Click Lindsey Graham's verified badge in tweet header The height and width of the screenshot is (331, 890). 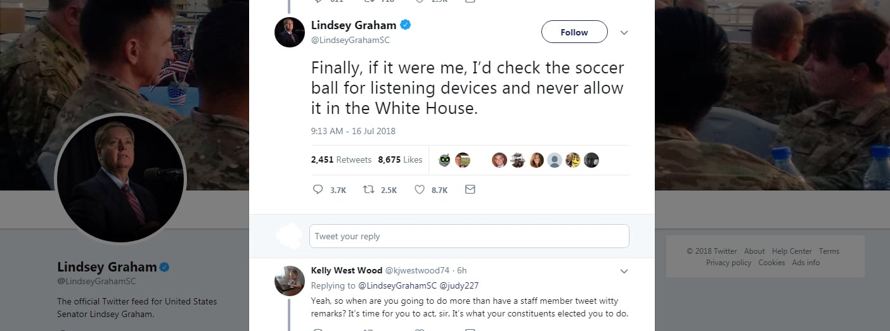click(x=405, y=25)
